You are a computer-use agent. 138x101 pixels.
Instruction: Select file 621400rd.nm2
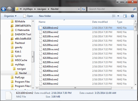pos(86,67)
